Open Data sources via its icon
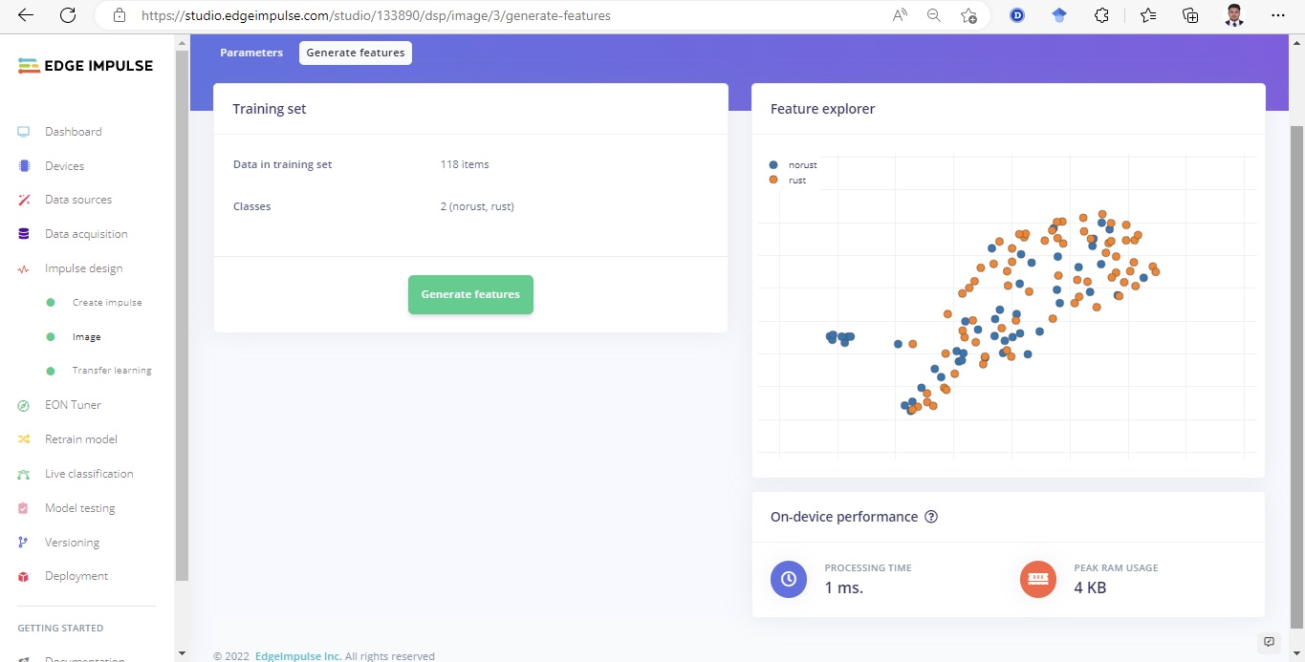 (24, 200)
